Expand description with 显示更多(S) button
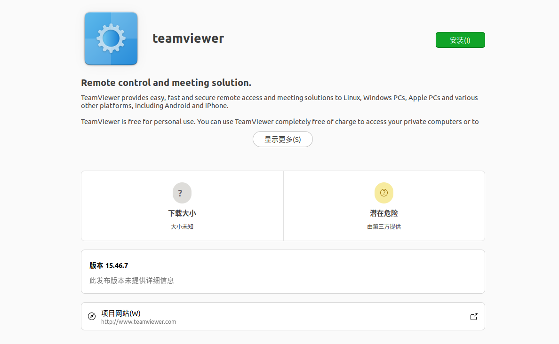Viewport: 559px width, 344px height. (283, 139)
